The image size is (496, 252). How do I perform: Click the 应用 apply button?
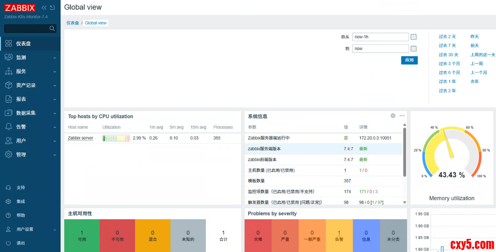click(409, 60)
